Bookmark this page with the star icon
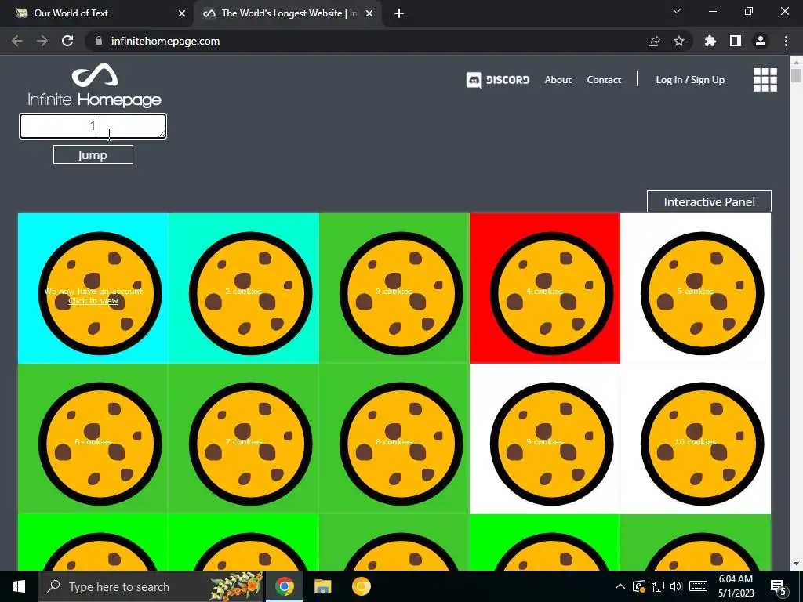This screenshot has width=803, height=602. pos(679,41)
